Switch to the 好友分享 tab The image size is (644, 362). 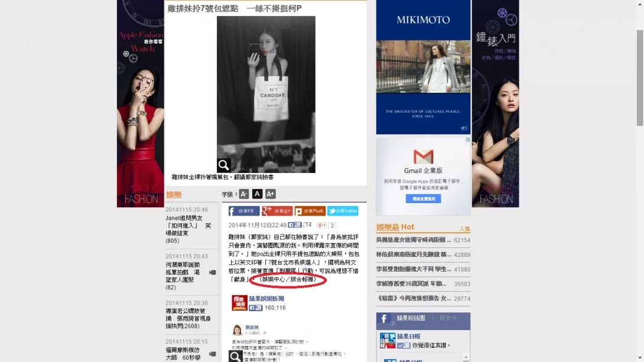448,318
